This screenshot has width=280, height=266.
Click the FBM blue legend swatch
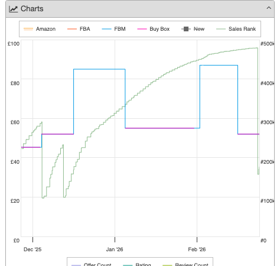106,29
